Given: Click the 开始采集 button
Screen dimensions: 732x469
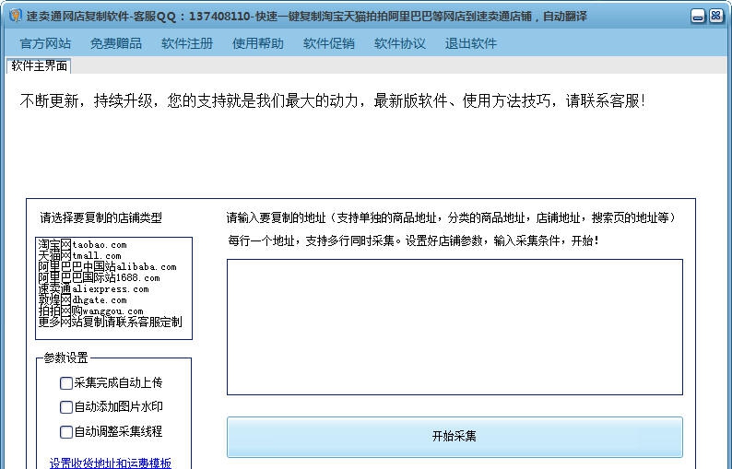Looking at the screenshot, I should click(455, 437).
